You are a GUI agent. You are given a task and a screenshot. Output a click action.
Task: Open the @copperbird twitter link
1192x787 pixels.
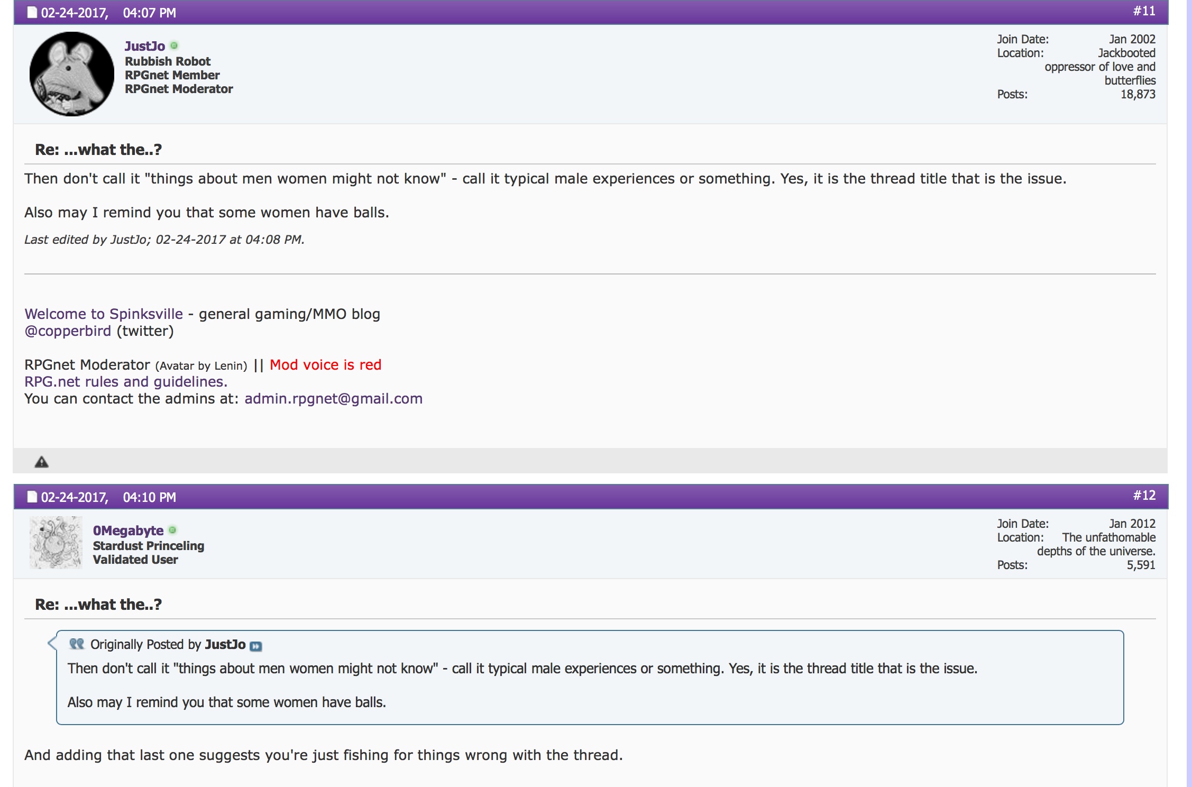pyautogui.click(x=68, y=331)
